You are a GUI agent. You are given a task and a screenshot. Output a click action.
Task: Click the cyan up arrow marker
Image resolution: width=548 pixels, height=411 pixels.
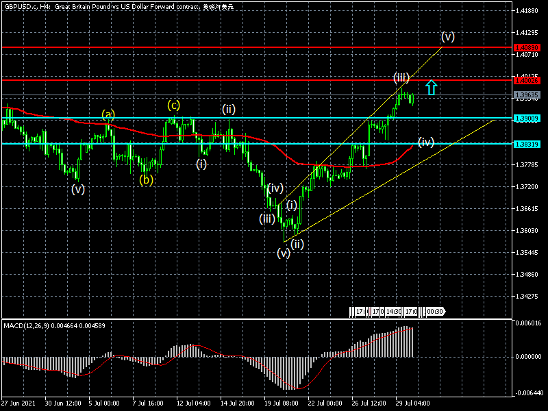(x=431, y=87)
